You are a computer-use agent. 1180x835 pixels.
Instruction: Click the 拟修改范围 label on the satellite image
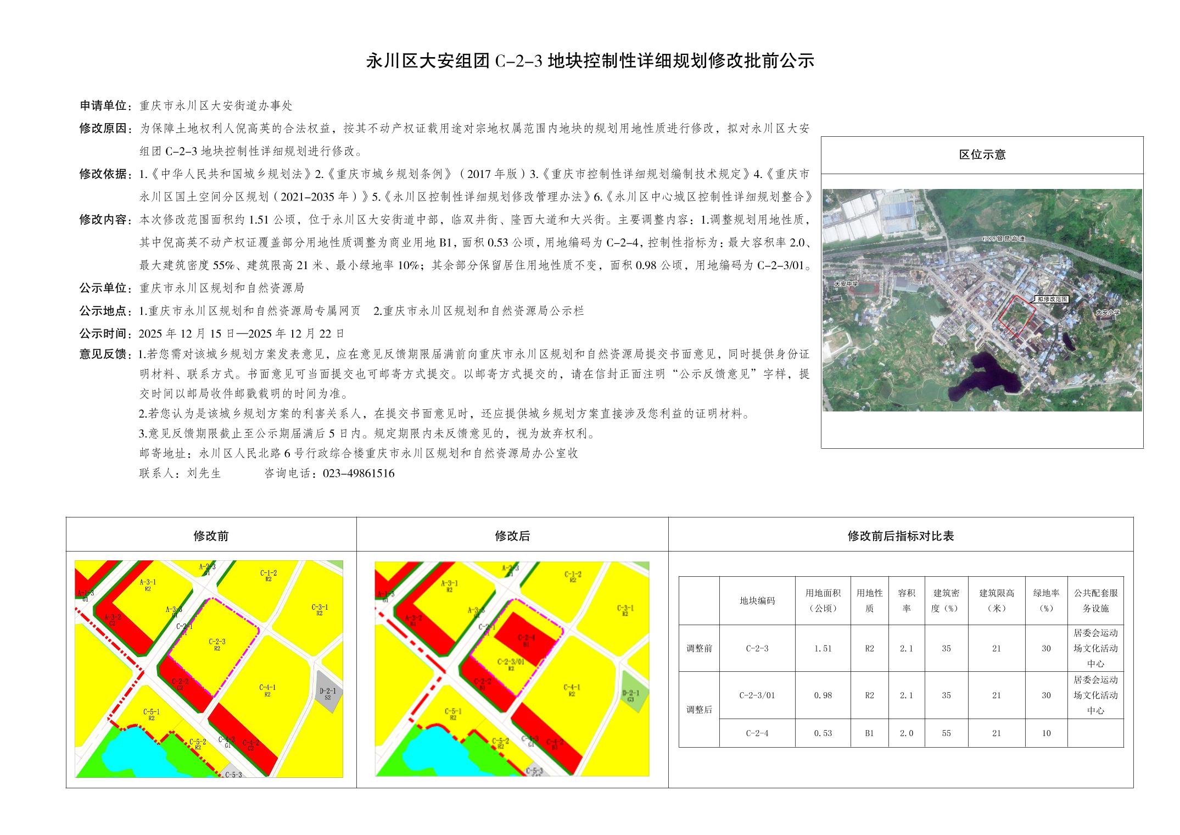pyautogui.click(x=1053, y=299)
